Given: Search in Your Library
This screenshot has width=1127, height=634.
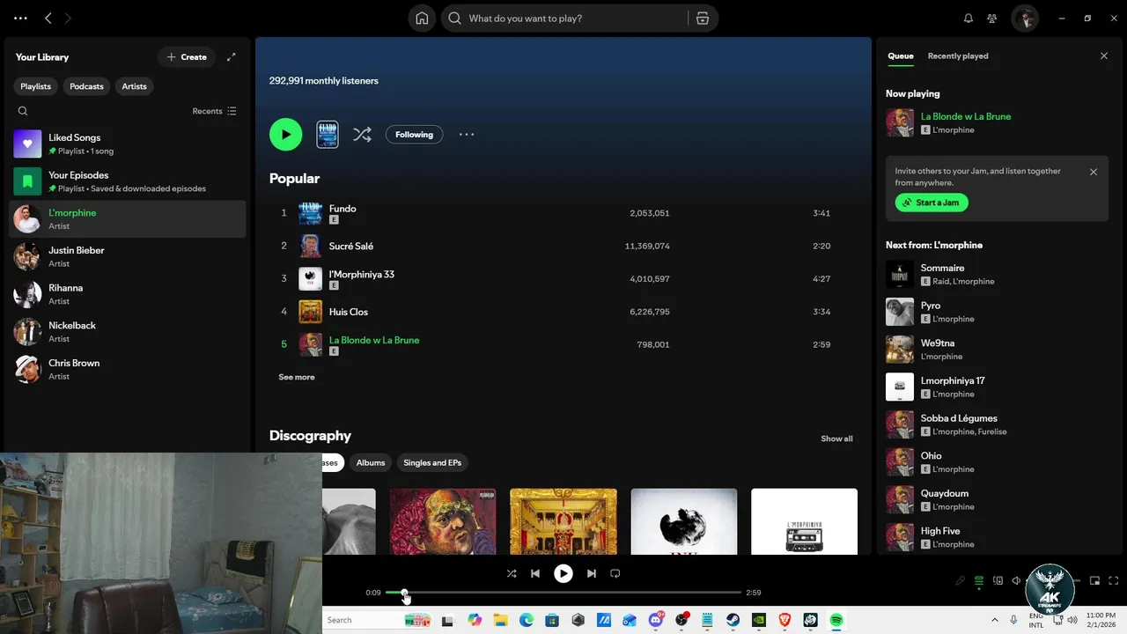Looking at the screenshot, I should 23,111.
